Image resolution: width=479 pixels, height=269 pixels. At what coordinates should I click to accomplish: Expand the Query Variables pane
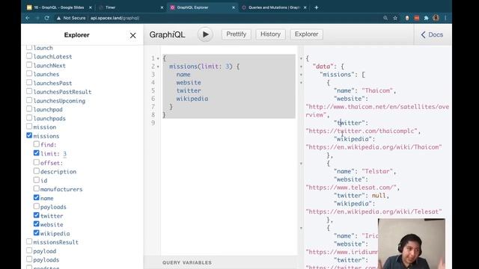(x=187, y=262)
